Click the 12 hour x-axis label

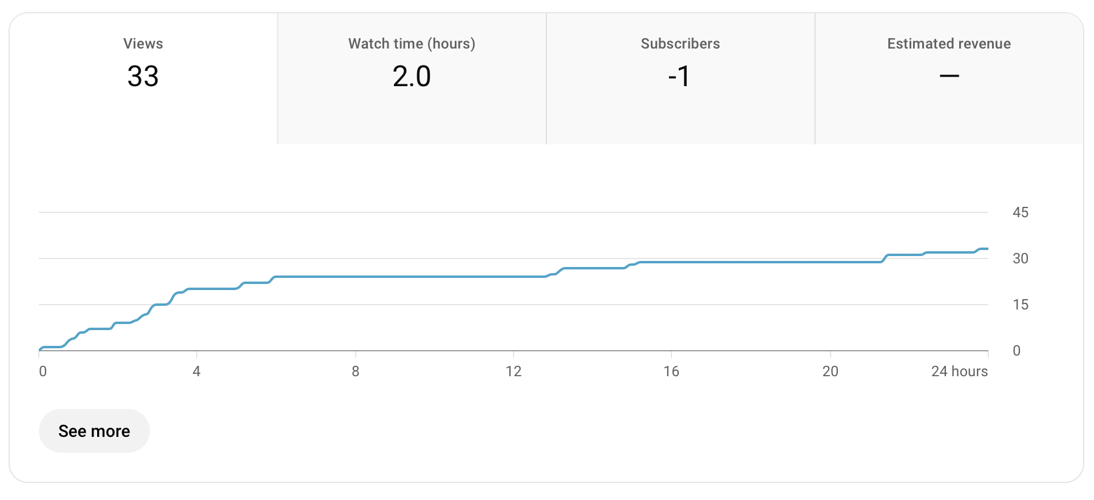(x=514, y=371)
